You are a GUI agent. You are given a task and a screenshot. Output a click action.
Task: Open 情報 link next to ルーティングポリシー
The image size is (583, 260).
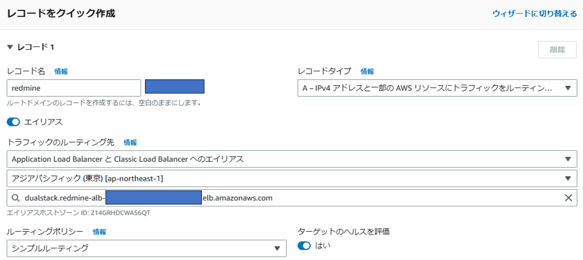coord(99,232)
